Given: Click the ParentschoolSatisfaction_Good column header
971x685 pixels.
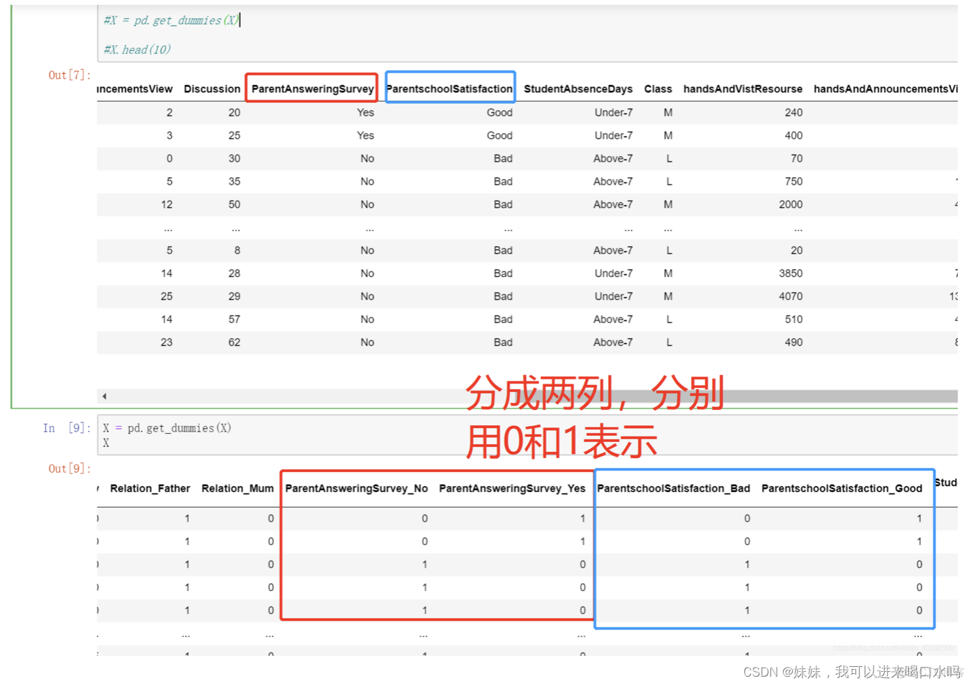Looking at the screenshot, I should click(x=841, y=489).
